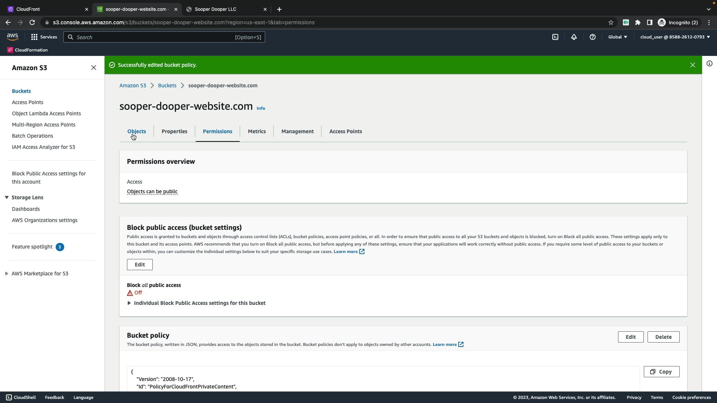Open the info panel icon at right edge
The width and height of the screenshot is (717, 403).
pyautogui.click(x=710, y=63)
